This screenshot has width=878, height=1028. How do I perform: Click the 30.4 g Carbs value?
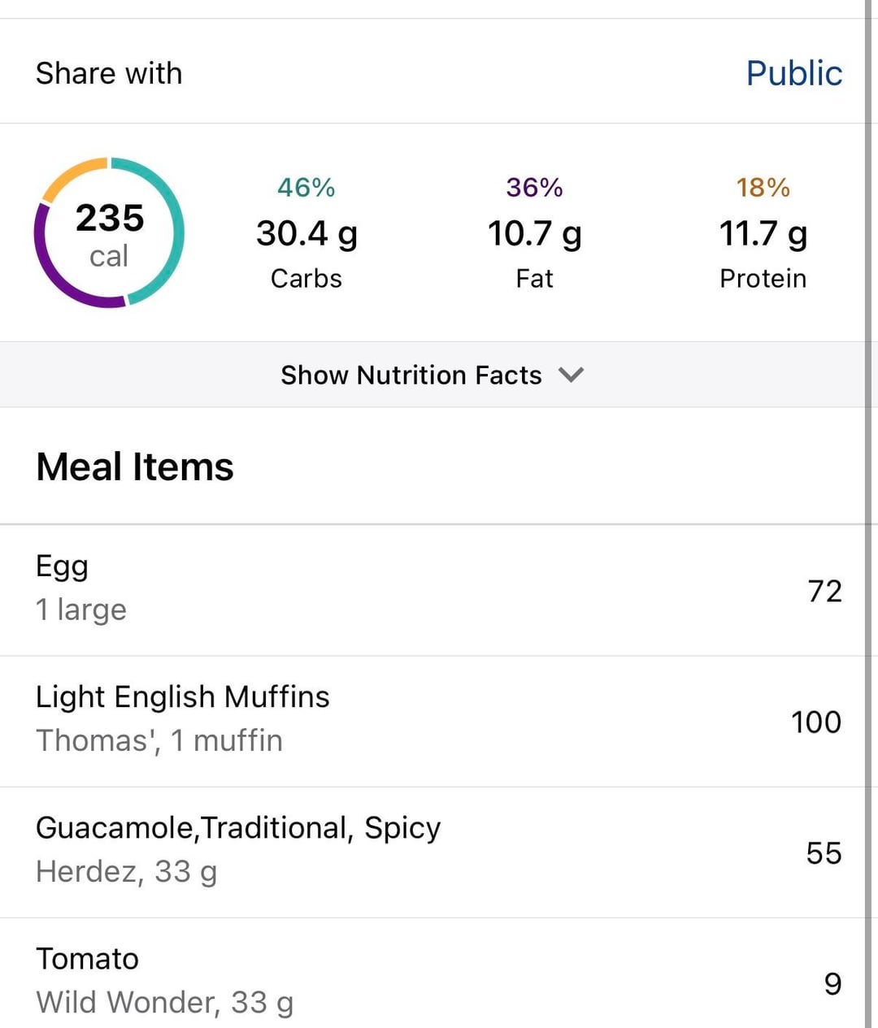306,234
